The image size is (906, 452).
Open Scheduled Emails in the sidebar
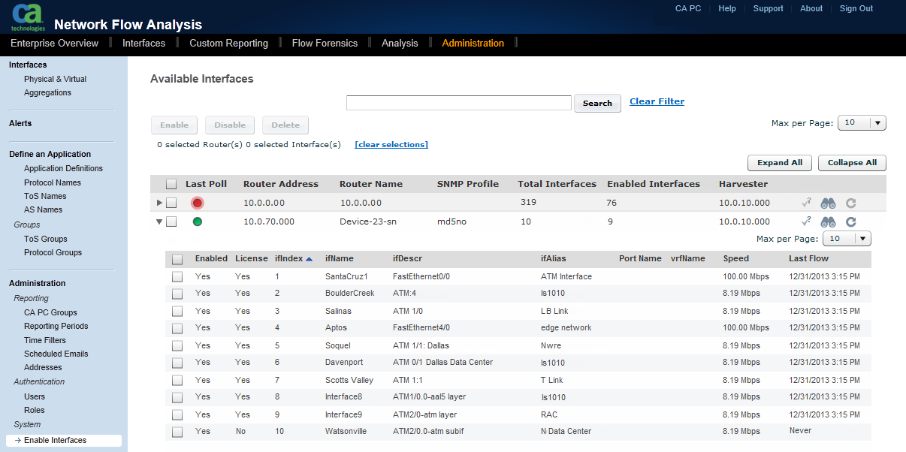[x=56, y=354]
